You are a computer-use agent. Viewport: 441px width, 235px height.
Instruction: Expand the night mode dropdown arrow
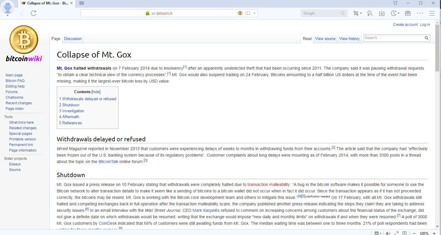coord(399,13)
